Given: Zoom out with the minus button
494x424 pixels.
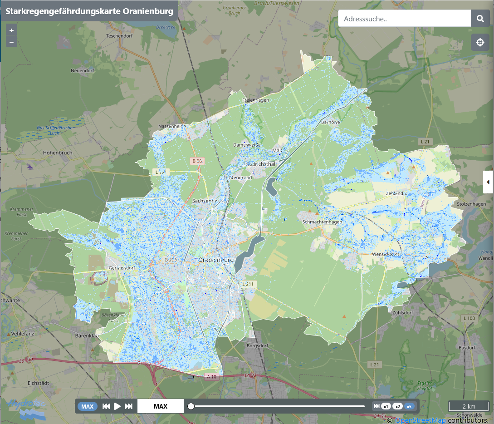Looking at the screenshot, I should pyautogui.click(x=11, y=42).
